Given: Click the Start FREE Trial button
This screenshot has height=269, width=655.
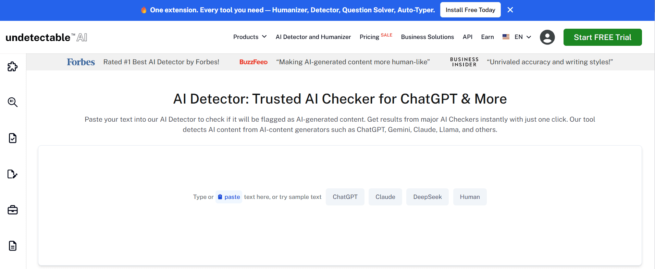Looking at the screenshot, I should 602,37.
